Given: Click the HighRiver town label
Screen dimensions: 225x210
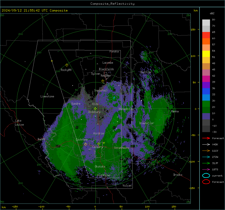Looking at the screenshot, I should click(x=104, y=175).
